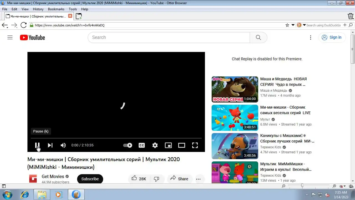Click the DuckDuckGo search field
Screen dimensions: 355x200
pos(324,25)
